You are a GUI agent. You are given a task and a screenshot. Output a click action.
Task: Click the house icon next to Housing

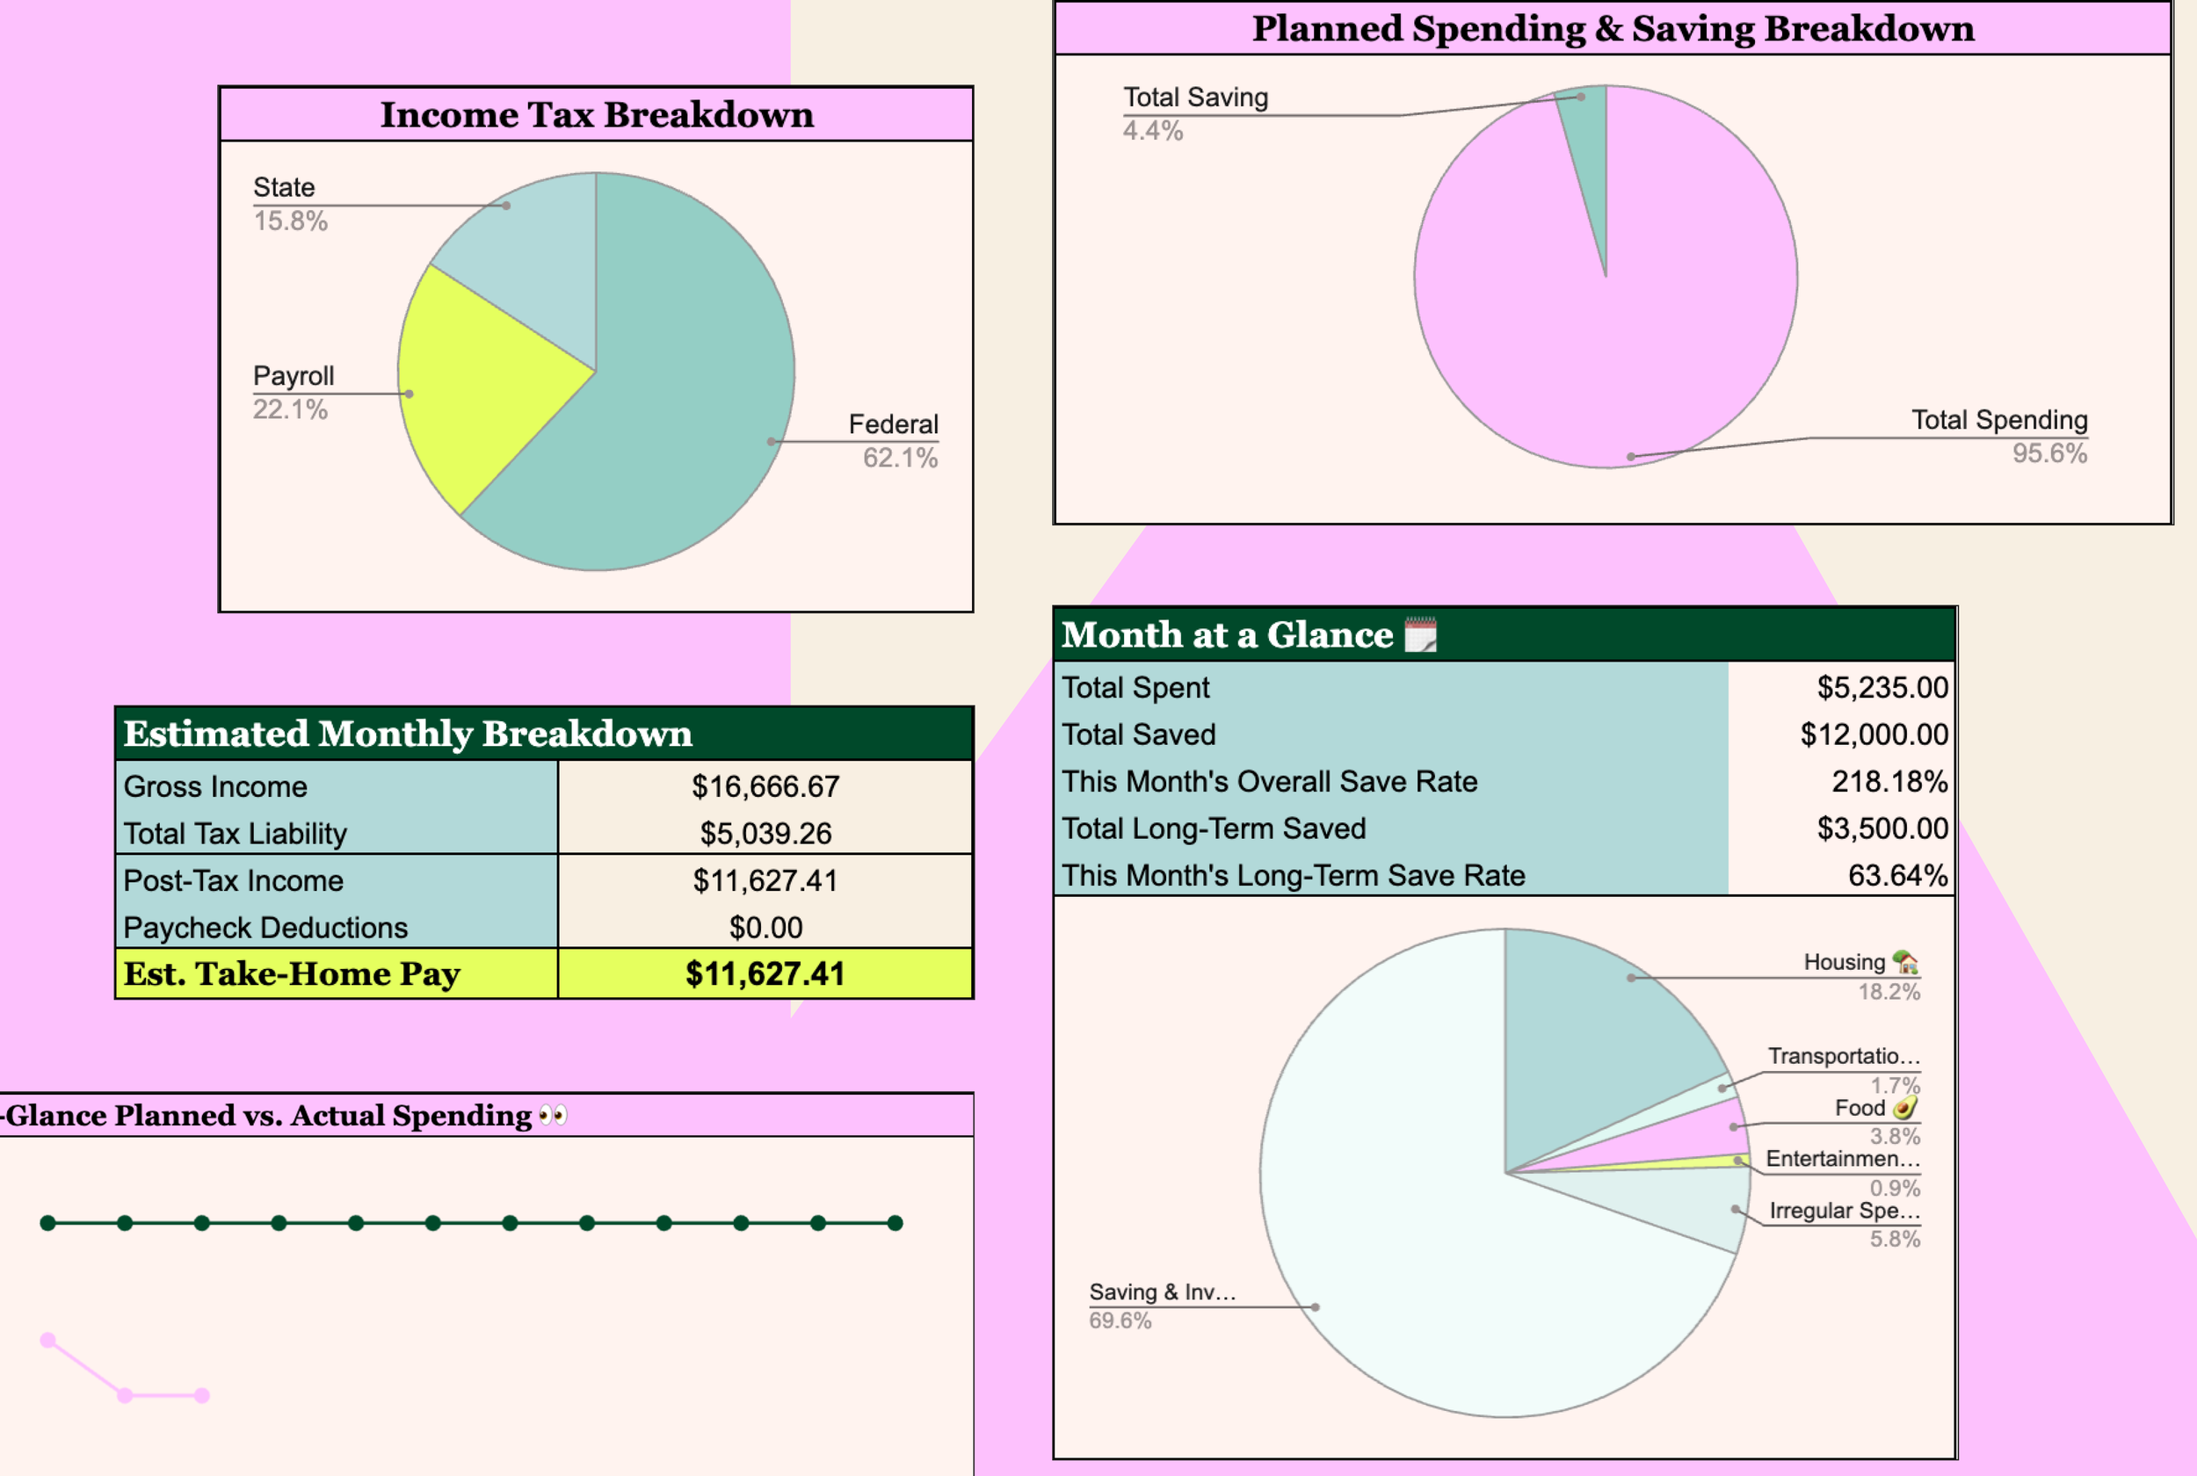coord(1904,962)
